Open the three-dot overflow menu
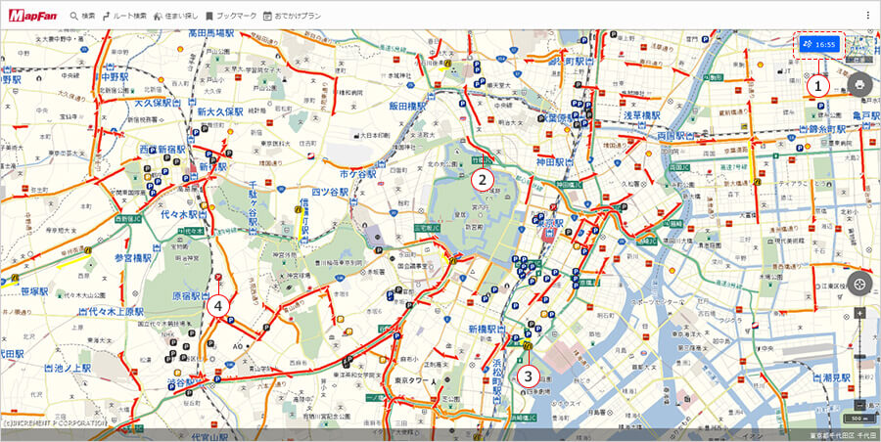 coord(868,16)
